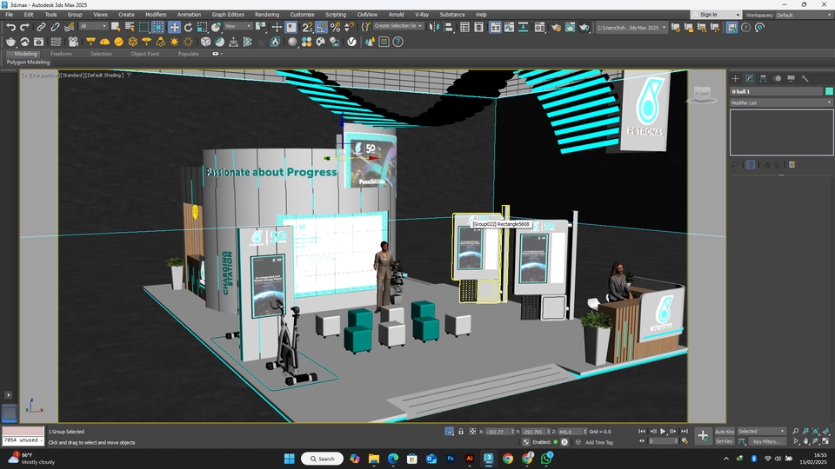Viewport: 835px width, 469px height.
Task: Click the V-Ray sphere light icon
Action: [119, 42]
